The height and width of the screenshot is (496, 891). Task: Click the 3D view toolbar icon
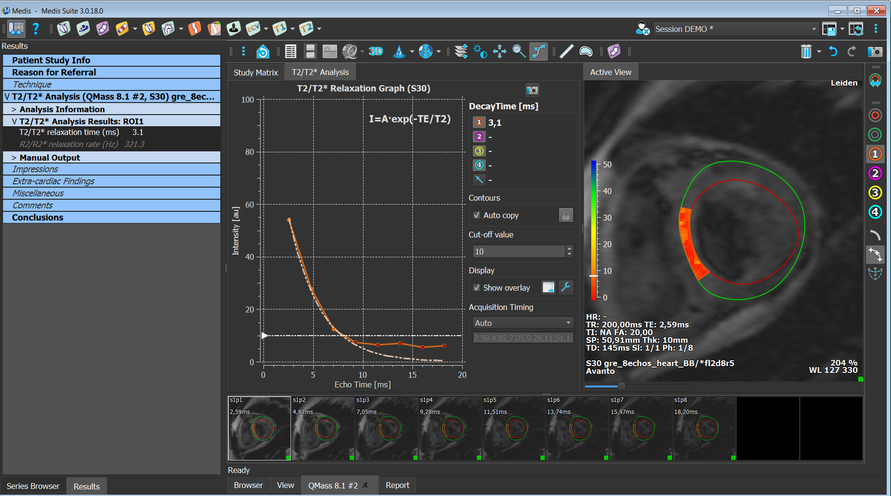coord(375,52)
